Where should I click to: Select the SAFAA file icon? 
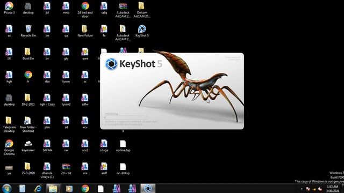point(47,145)
